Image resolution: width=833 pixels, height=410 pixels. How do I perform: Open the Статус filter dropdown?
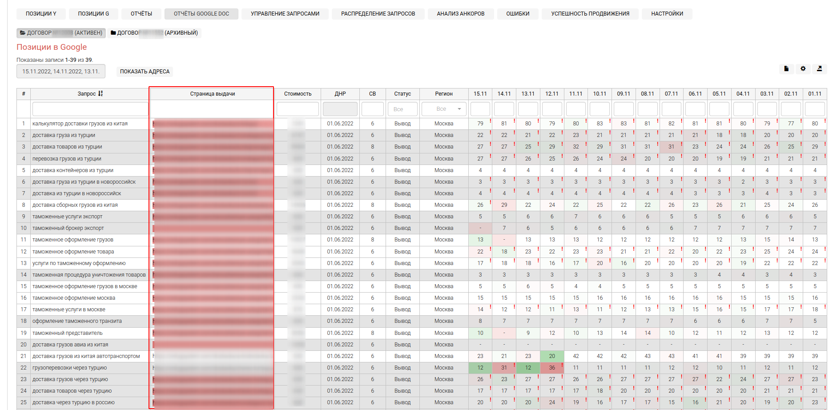pos(402,109)
